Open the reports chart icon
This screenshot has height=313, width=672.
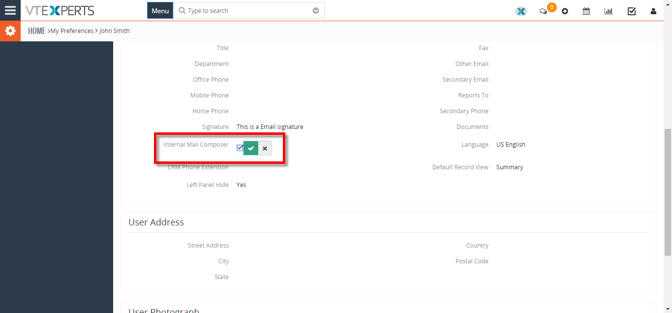tap(609, 11)
